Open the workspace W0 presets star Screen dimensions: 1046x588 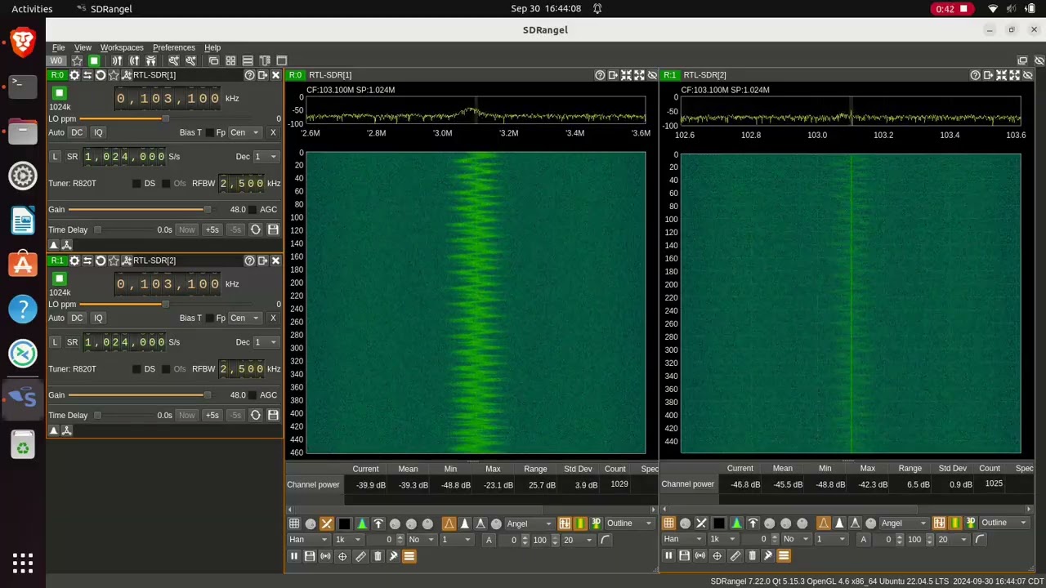(x=77, y=60)
